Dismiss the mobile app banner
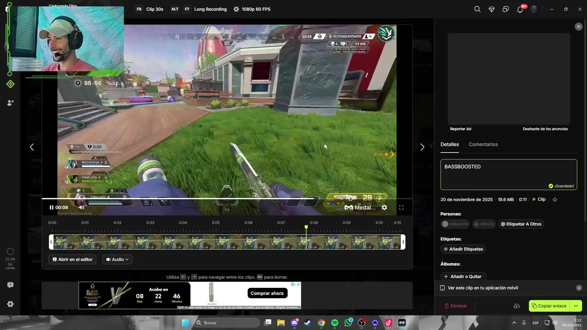 (579, 288)
